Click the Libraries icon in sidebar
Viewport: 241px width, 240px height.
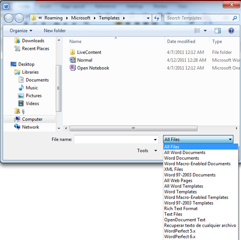(x=17, y=72)
